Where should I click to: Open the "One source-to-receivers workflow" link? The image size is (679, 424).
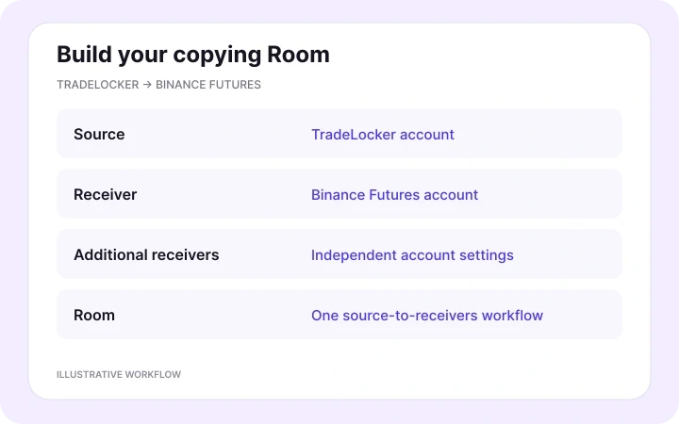[x=427, y=316]
